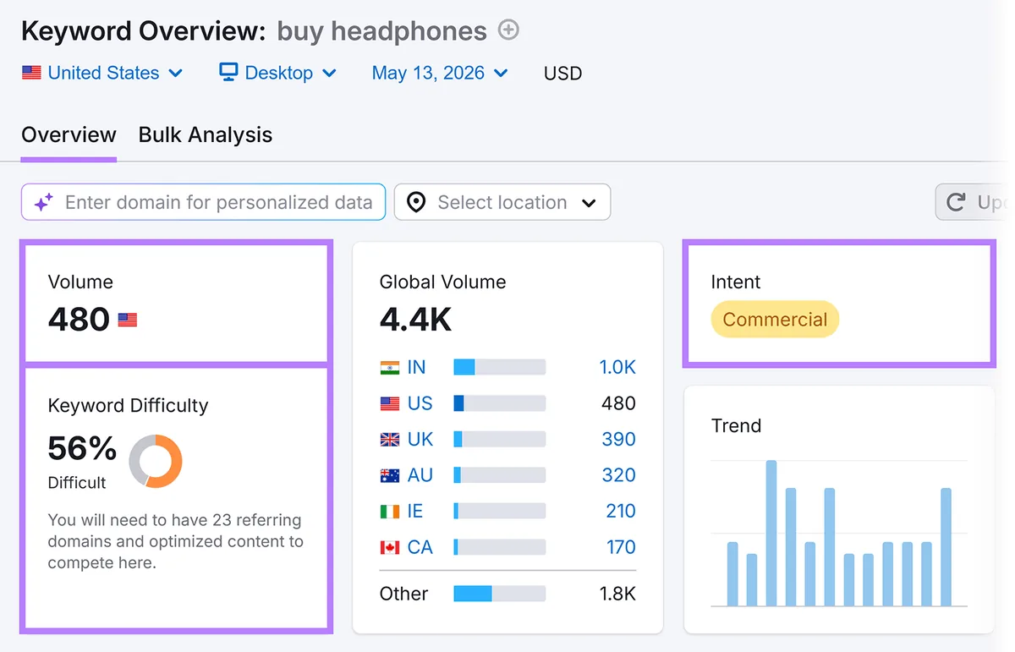Click the US flag in Global Volume list
The image size is (1015, 652).
389,404
